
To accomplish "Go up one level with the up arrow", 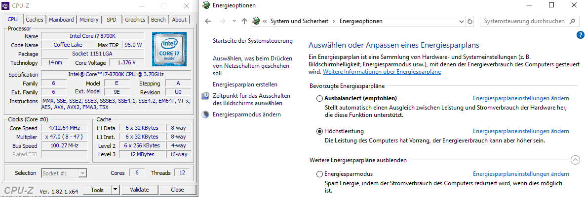I will [244, 21].
